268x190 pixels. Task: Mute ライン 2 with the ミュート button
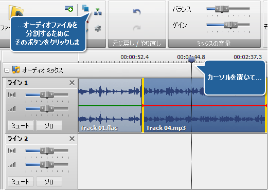21,181
